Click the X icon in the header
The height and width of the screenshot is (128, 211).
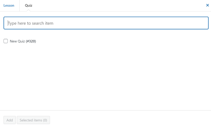click(x=207, y=5)
